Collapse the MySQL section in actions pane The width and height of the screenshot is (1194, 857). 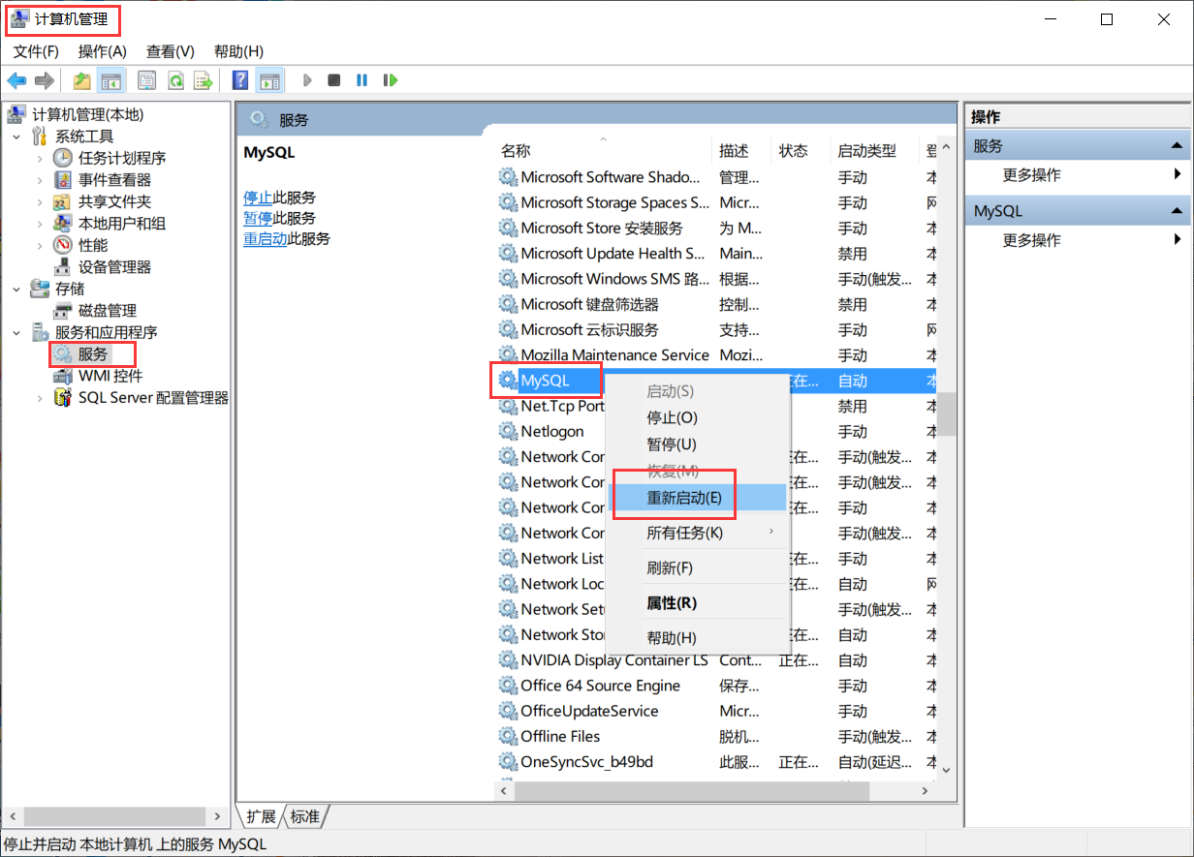pos(1177,211)
